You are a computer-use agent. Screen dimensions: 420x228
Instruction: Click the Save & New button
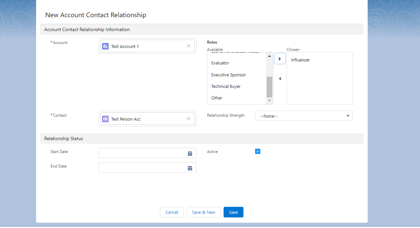(x=204, y=212)
